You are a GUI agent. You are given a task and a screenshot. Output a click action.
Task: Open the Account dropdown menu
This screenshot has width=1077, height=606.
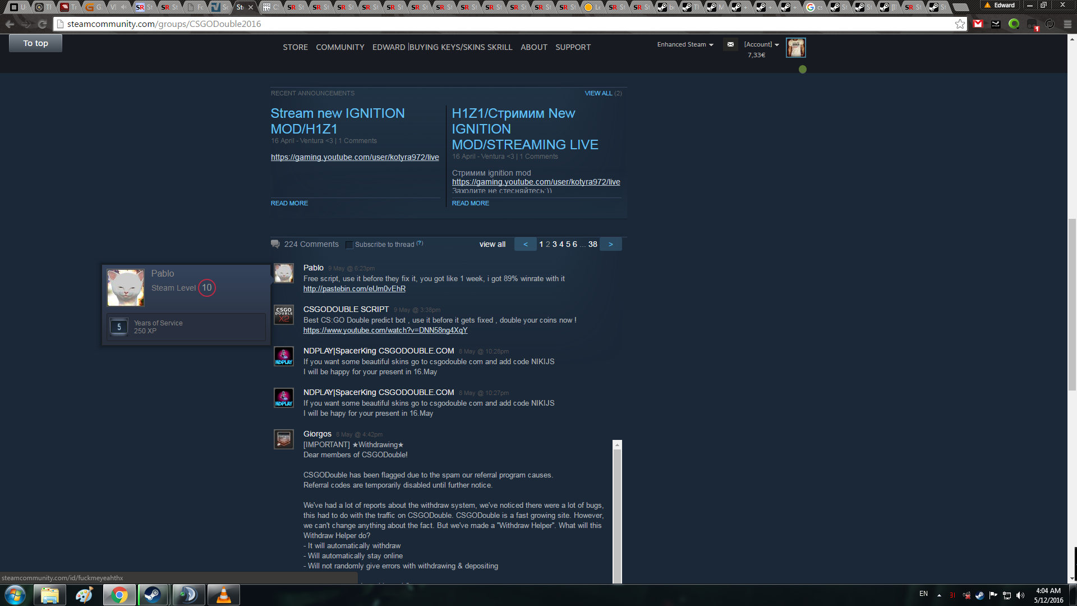click(x=761, y=44)
